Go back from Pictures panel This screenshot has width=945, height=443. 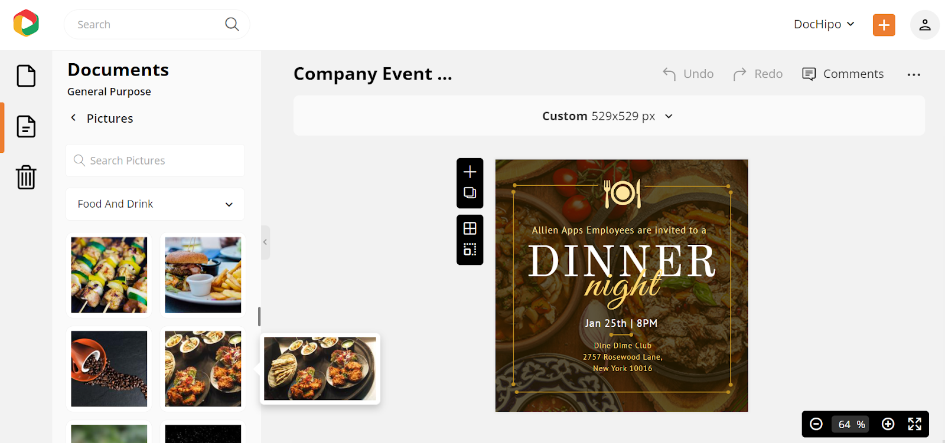73,118
